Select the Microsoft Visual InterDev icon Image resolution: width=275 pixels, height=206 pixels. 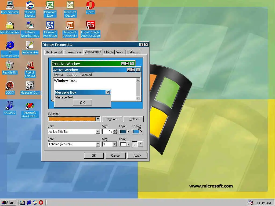[30, 110]
